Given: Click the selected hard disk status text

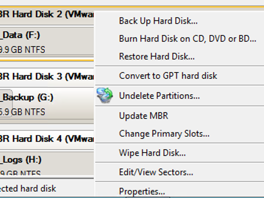Looking at the screenshot, I should [x=28, y=188].
